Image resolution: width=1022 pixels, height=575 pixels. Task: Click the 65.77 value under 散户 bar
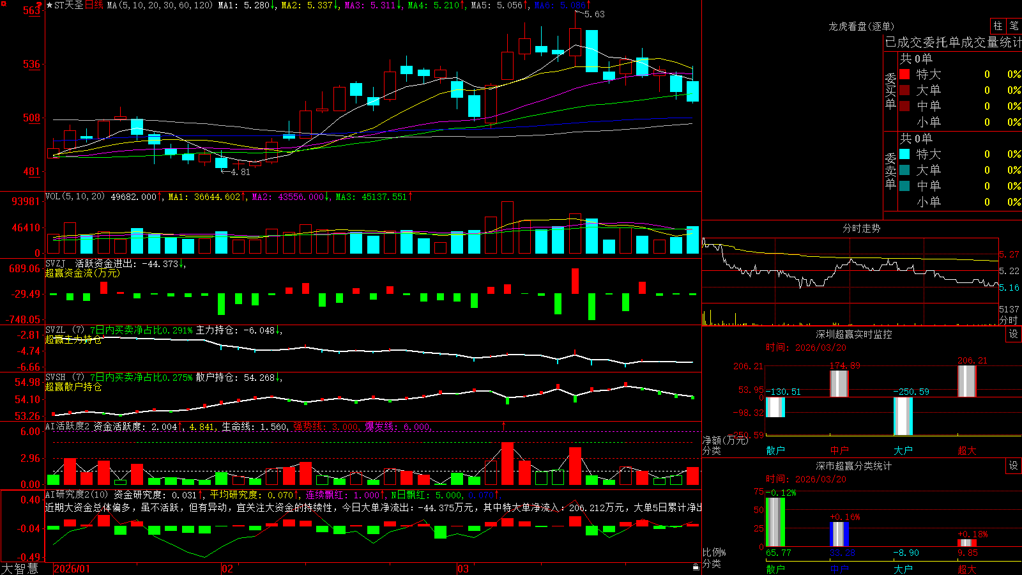tap(778, 553)
